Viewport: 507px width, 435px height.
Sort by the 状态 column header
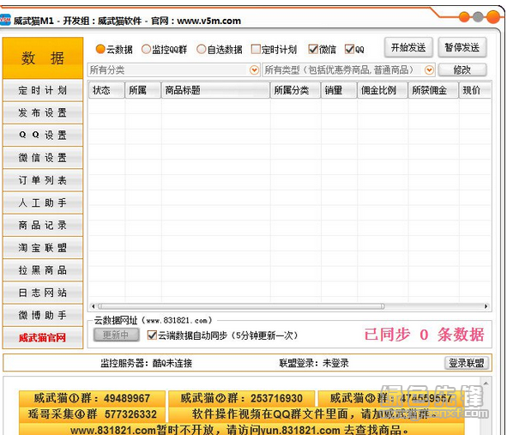pyautogui.click(x=106, y=90)
